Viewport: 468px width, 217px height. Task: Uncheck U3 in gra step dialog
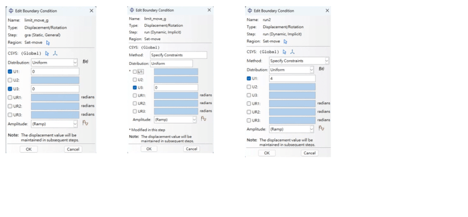click(10, 89)
